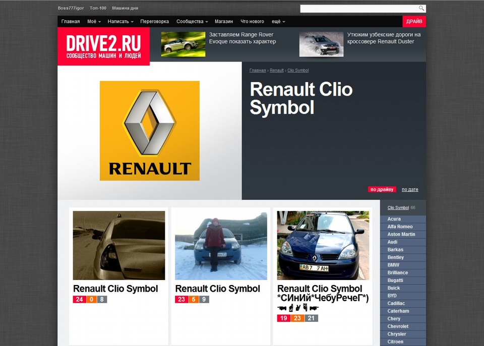
Task: Select Citroen in the brand list
Action: [x=403, y=341]
